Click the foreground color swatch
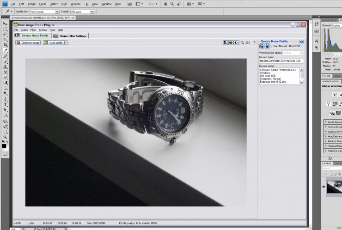Image resolution: width=342 pixels, height=230 pixels. coord(4,146)
